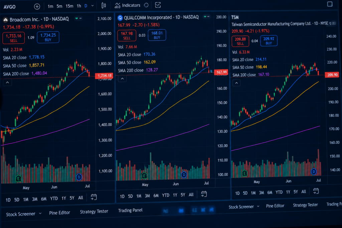Set QUALCOMM chart range to 5D
This screenshot has width=342, height=228.
pyautogui.click(x=131, y=196)
